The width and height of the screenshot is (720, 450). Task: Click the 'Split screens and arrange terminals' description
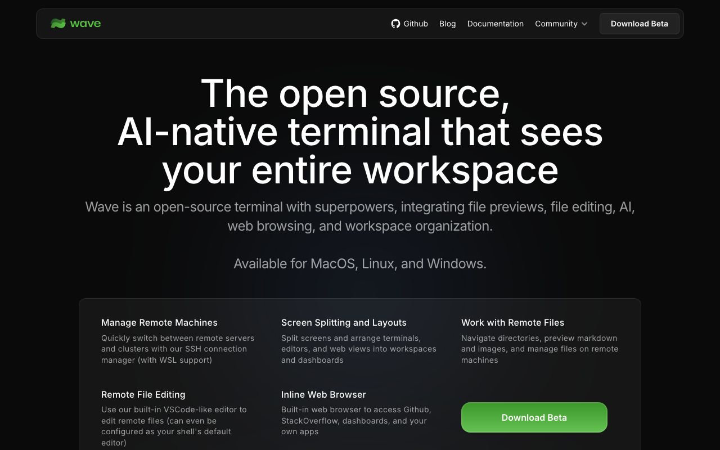(x=359, y=349)
